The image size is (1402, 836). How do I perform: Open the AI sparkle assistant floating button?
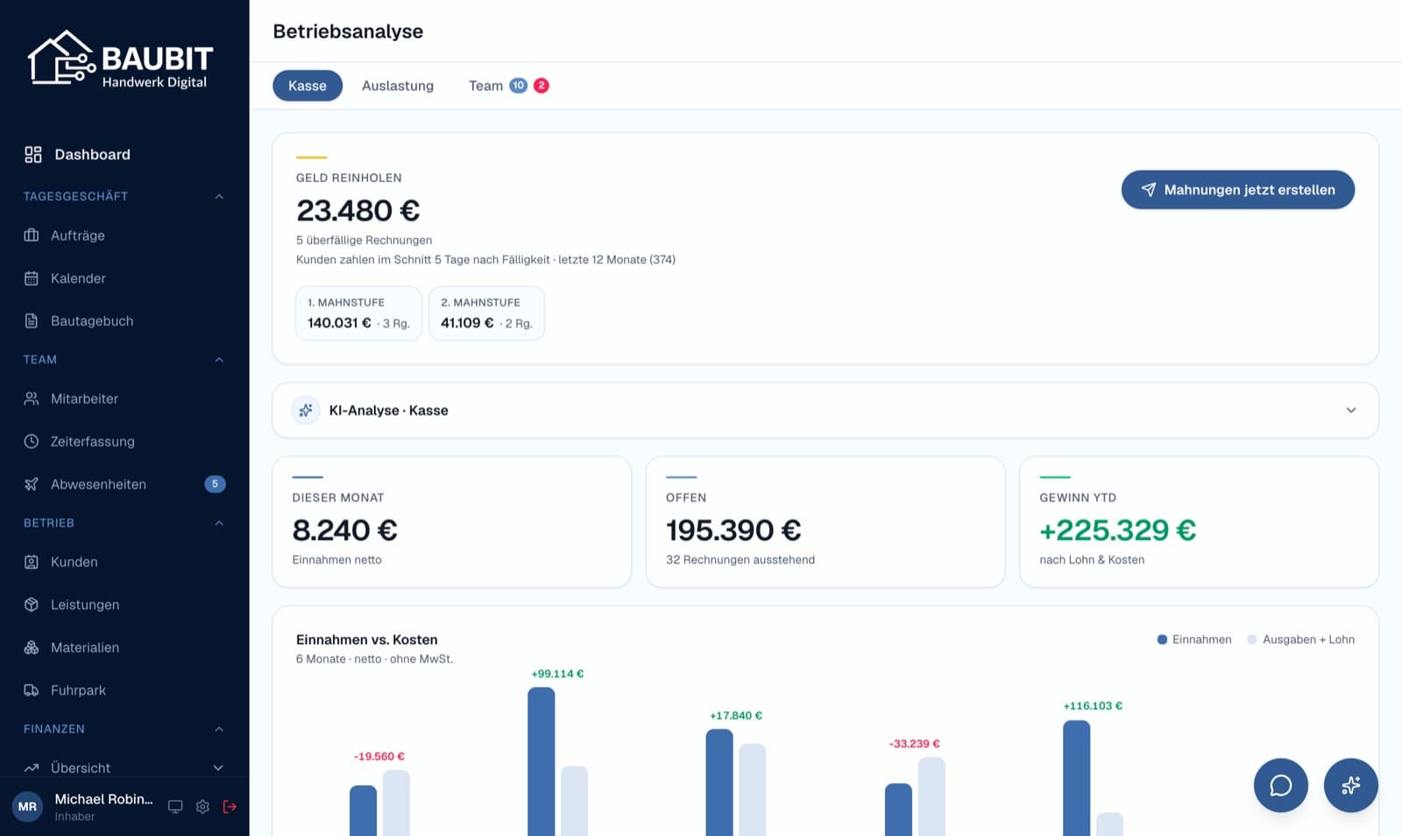1350,785
